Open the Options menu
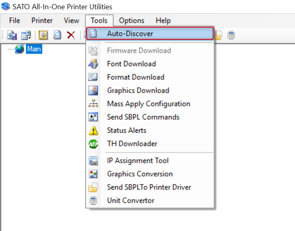This screenshot has height=231, width=295. point(132,21)
